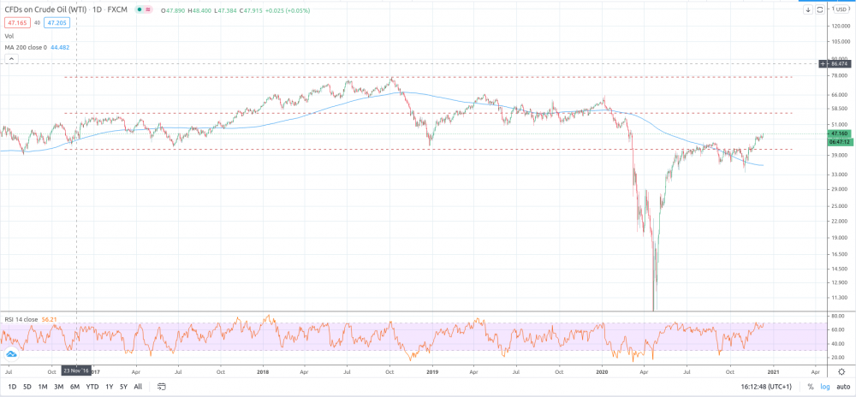The width and height of the screenshot is (856, 397).
Task: Open the go-to-date calendar icon
Action: click(x=161, y=387)
